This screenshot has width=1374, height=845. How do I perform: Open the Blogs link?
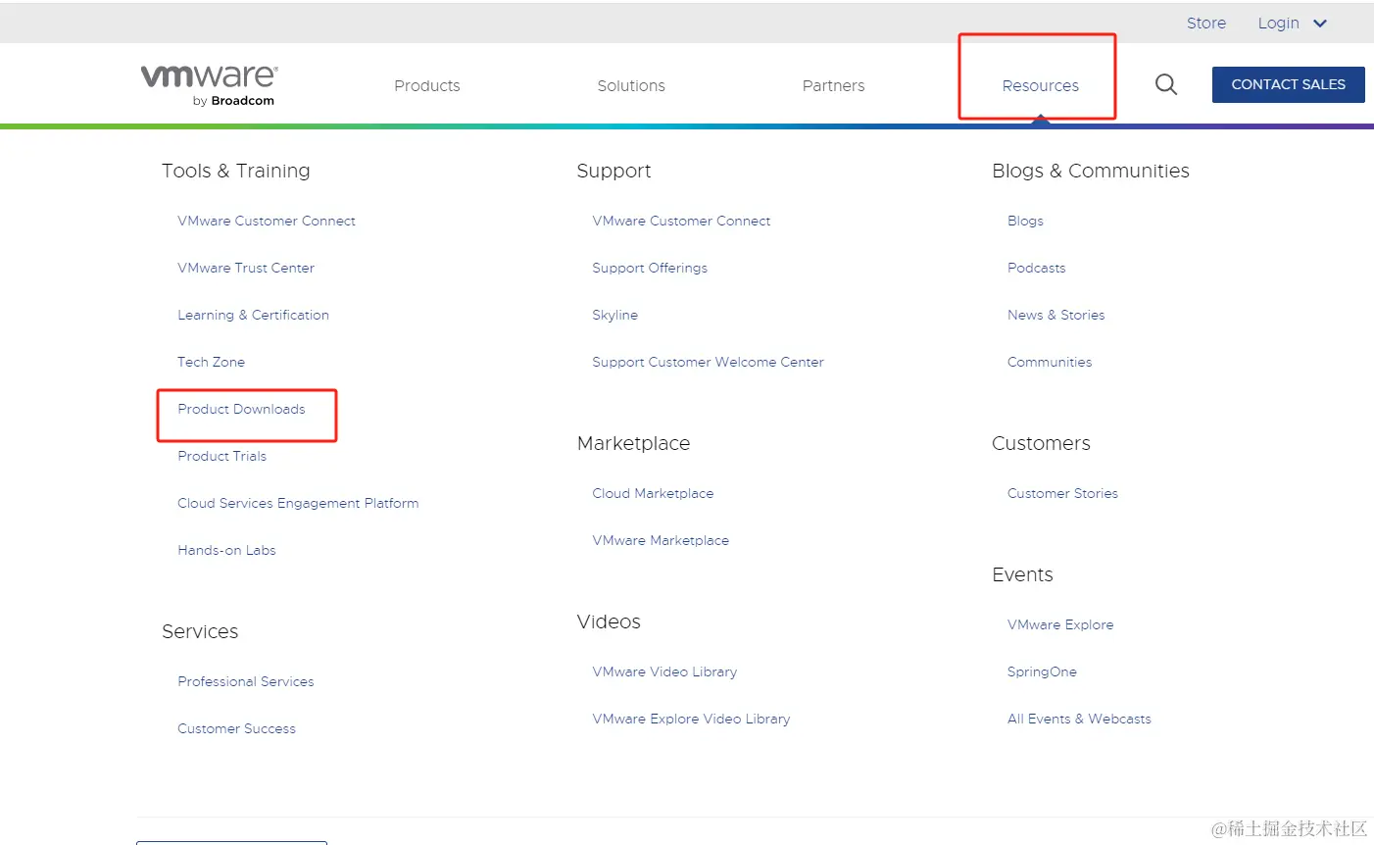[x=1025, y=221]
